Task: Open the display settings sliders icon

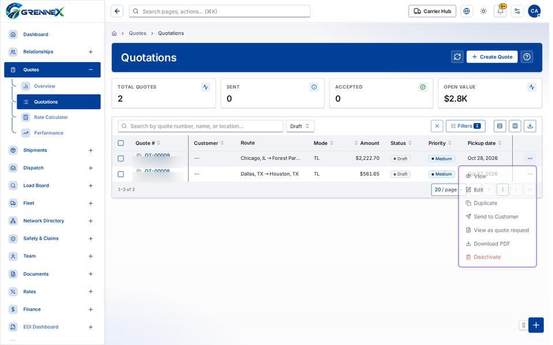Action: (x=517, y=11)
